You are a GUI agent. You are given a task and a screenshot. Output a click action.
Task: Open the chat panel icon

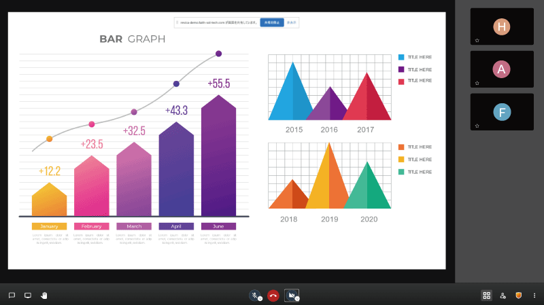point(12,295)
